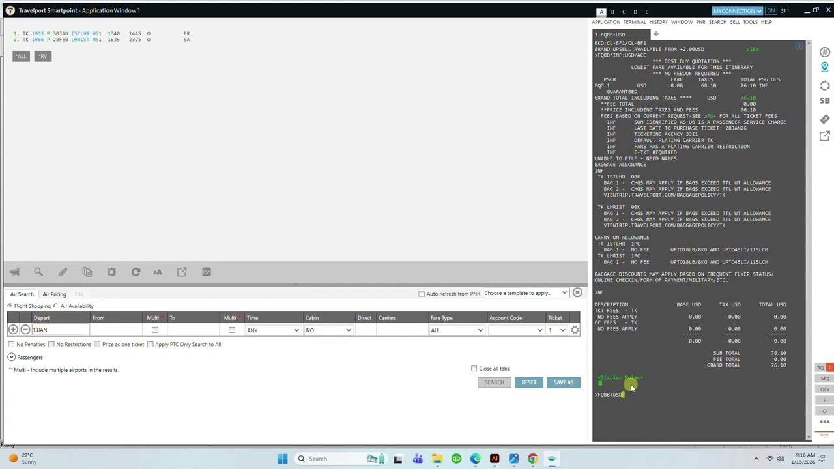Open the APPLICATION menu
Viewport: 834px width, 469px height.
coord(606,22)
